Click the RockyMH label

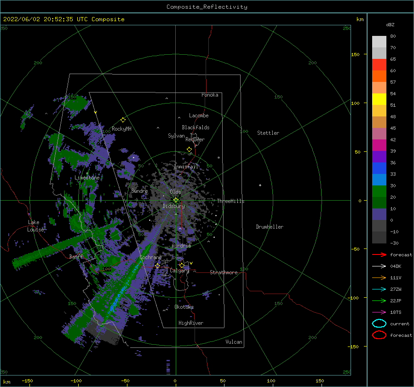121,129
